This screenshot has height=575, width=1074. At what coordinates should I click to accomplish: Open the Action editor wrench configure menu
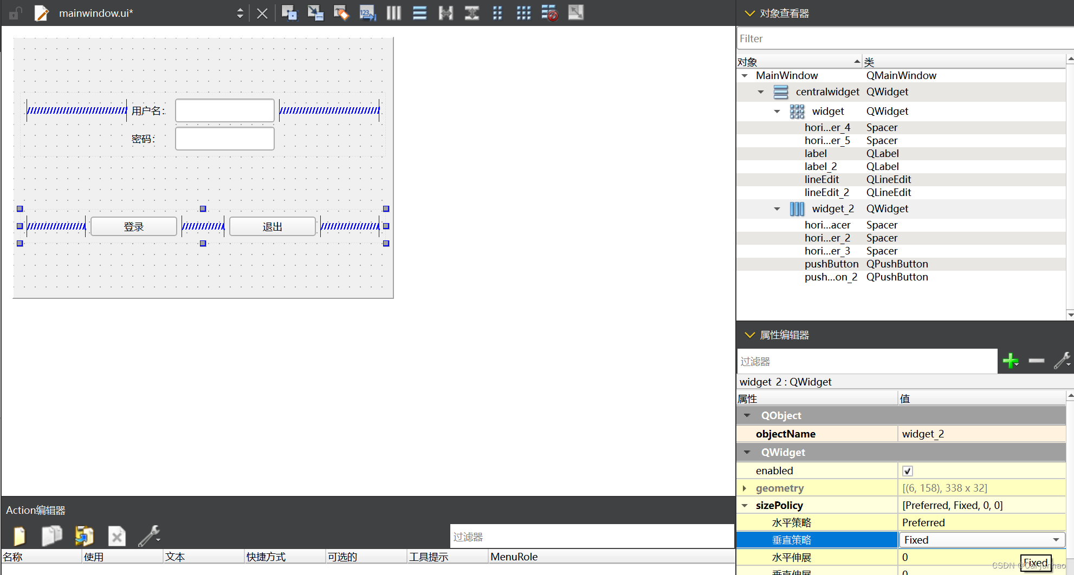click(149, 536)
